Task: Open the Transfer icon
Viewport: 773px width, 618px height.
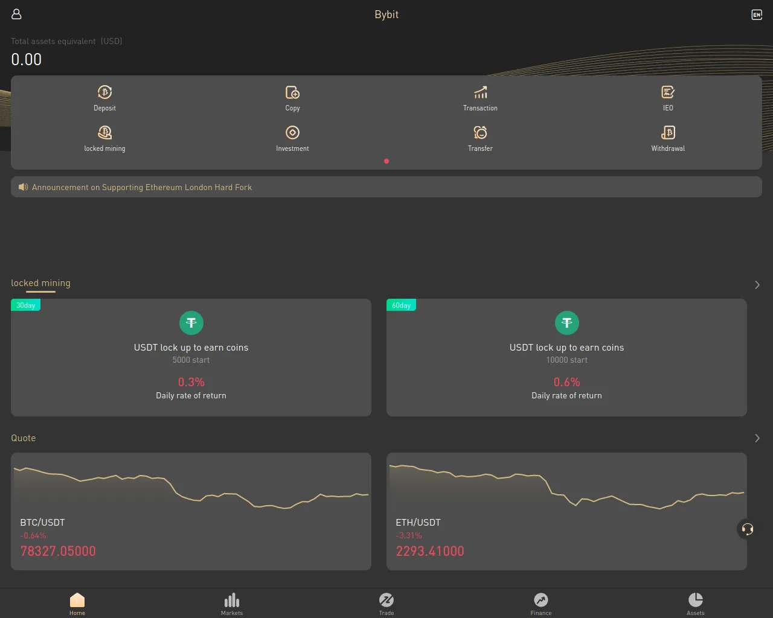Action: coord(480,133)
